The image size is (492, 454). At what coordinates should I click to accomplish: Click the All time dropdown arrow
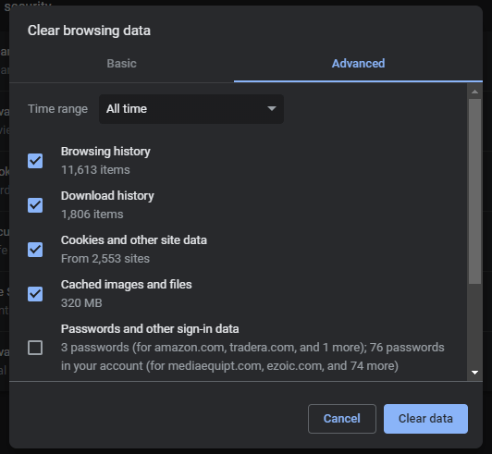271,108
